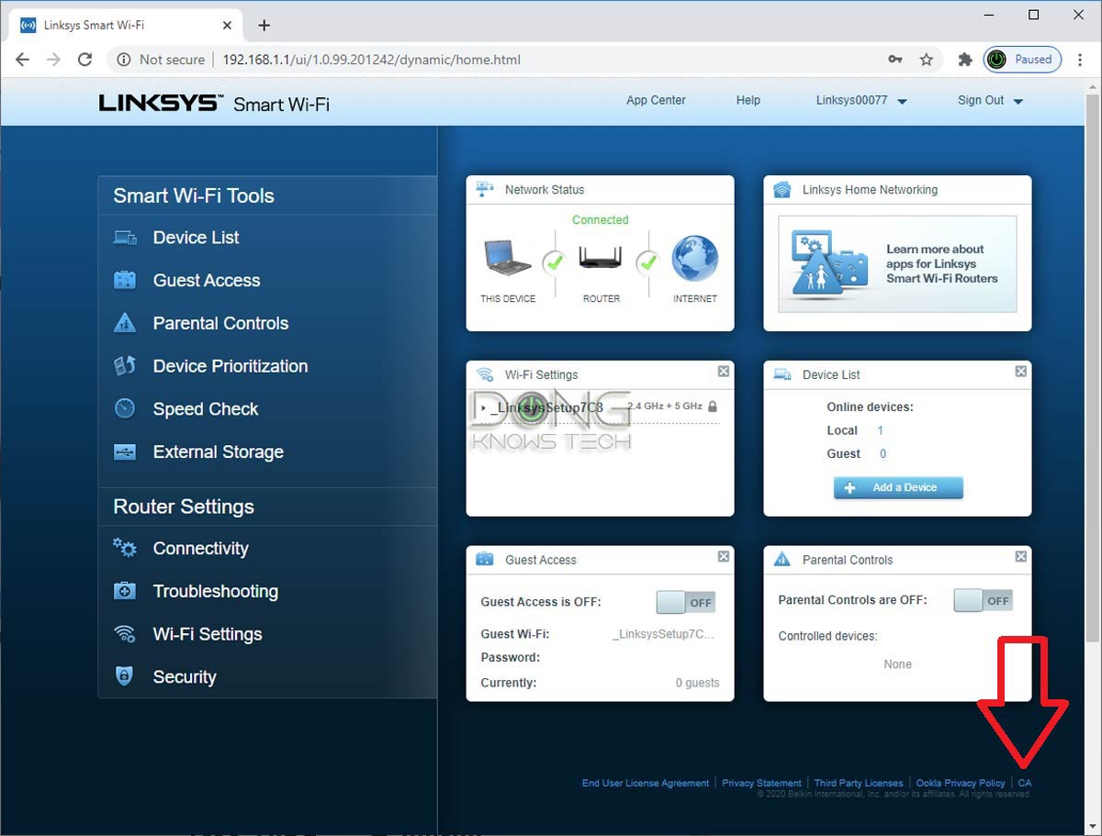Screen dimensions: 1102x836
Task: Open the Sign Out dropdown arrow
Action: tap(1018, 102)
